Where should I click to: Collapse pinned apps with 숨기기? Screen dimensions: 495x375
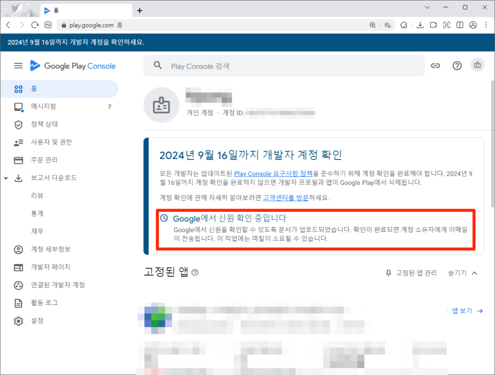click(x=463, y=273)
